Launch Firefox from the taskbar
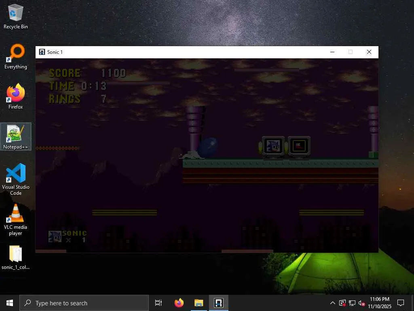This screenshot has width=414, height=311. pyautogui.click(x=179, y=303)
